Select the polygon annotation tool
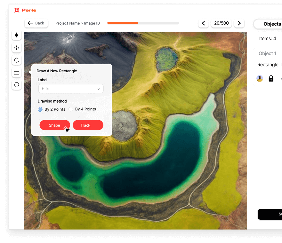The image size is (282, 243). click(x=16, y=85)
